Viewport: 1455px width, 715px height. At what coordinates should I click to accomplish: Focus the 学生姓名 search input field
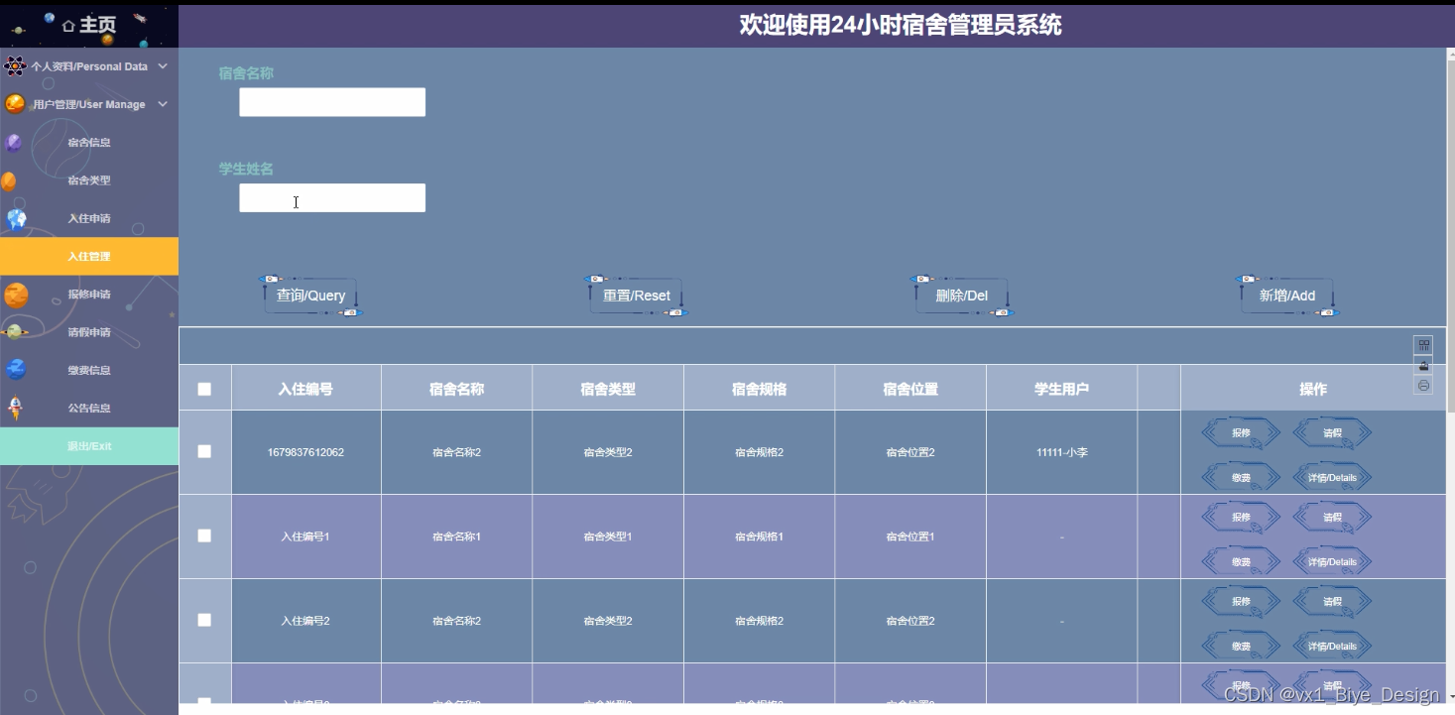tap(332, 198)
